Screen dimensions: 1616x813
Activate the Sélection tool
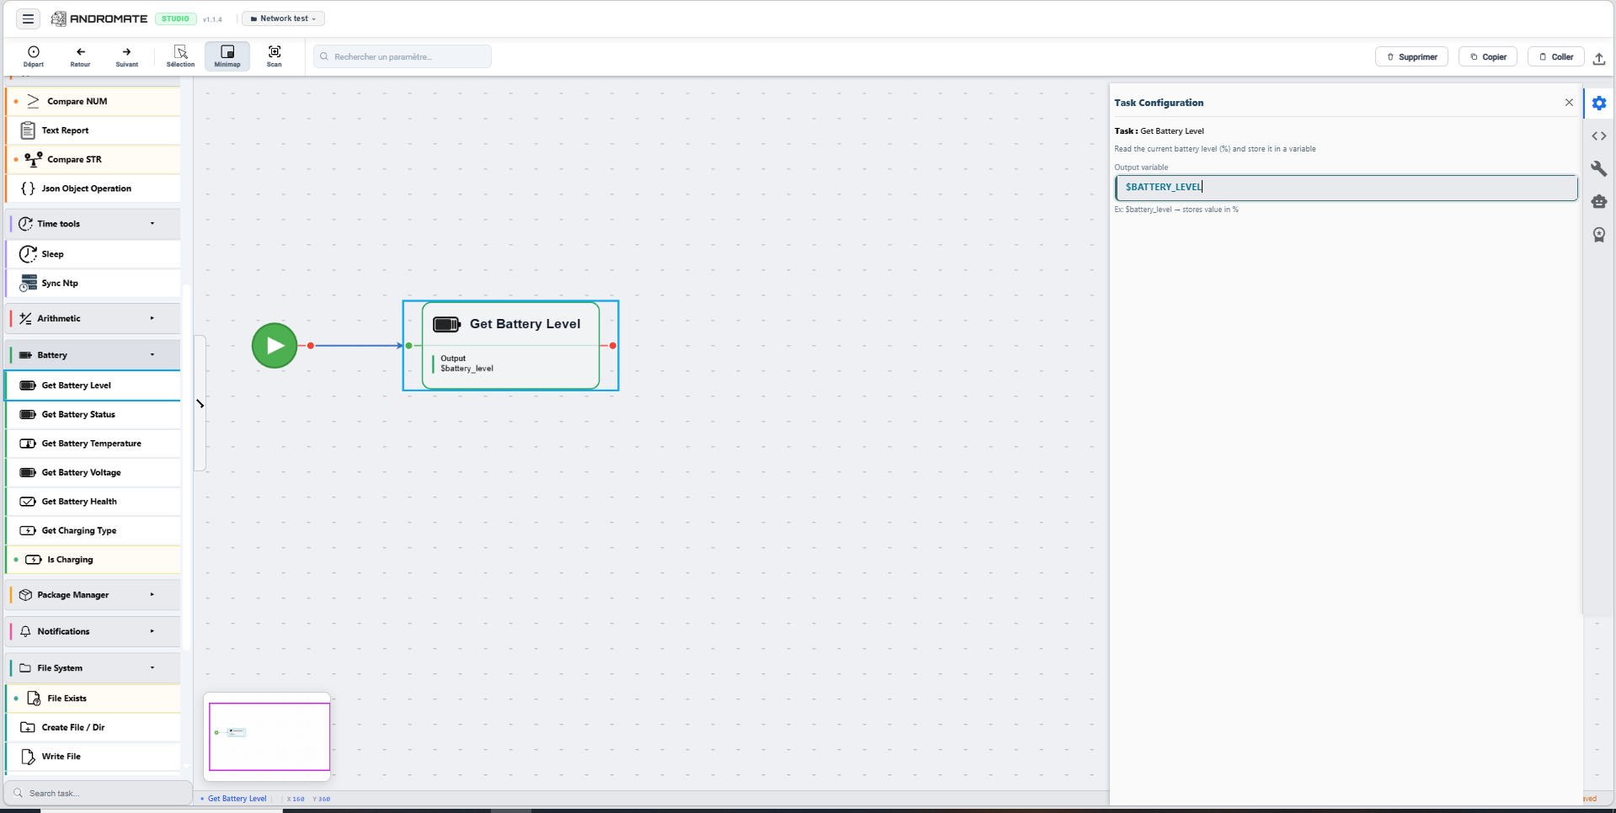pyautogui.click(x=180, y=56)
